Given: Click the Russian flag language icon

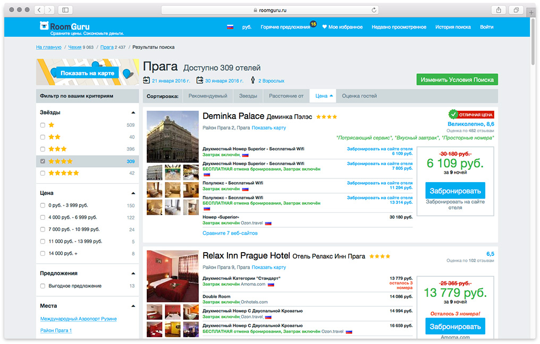Looking at the screenshot, I should 230,27.
